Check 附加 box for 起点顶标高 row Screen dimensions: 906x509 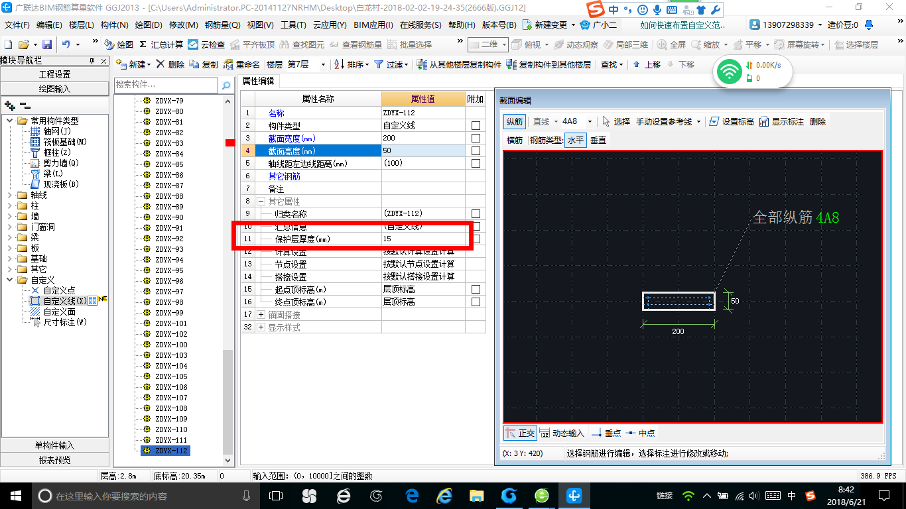click(476, 290)
